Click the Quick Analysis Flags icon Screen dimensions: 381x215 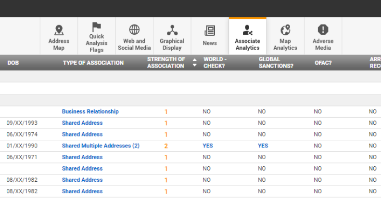[x=97, y=27]
